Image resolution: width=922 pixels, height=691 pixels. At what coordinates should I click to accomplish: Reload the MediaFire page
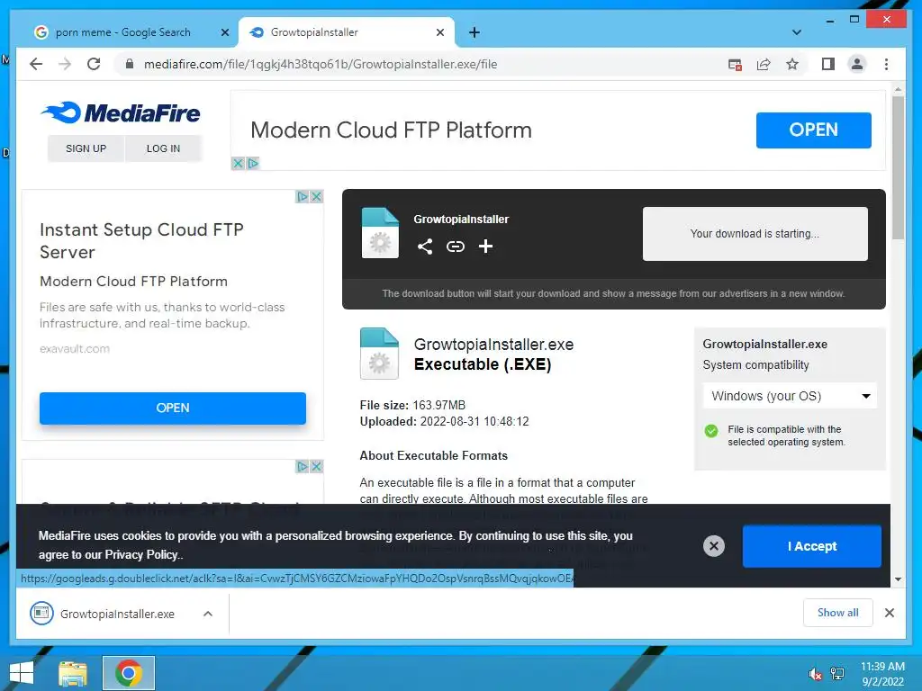(94, 64)
